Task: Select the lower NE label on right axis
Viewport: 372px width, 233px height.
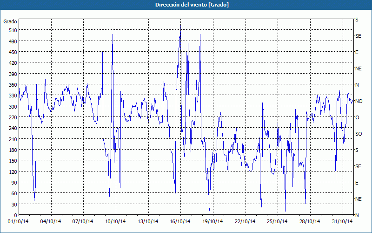Action: click(359, 199)
